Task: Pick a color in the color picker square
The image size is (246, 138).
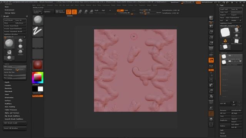Action: [38, 77]
